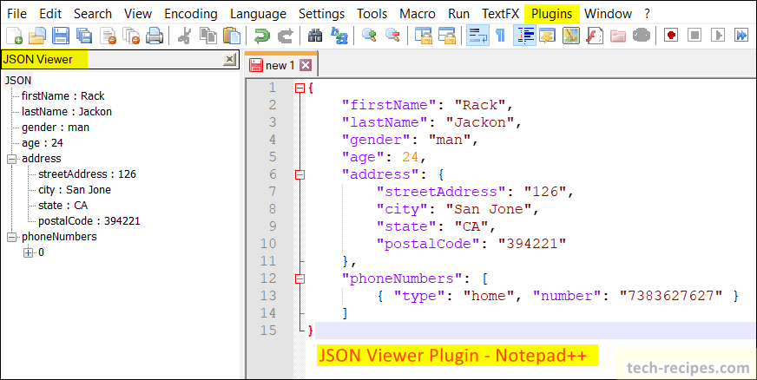Click the Function List icon
757x380 pixels.
click(x=595, y=36)
